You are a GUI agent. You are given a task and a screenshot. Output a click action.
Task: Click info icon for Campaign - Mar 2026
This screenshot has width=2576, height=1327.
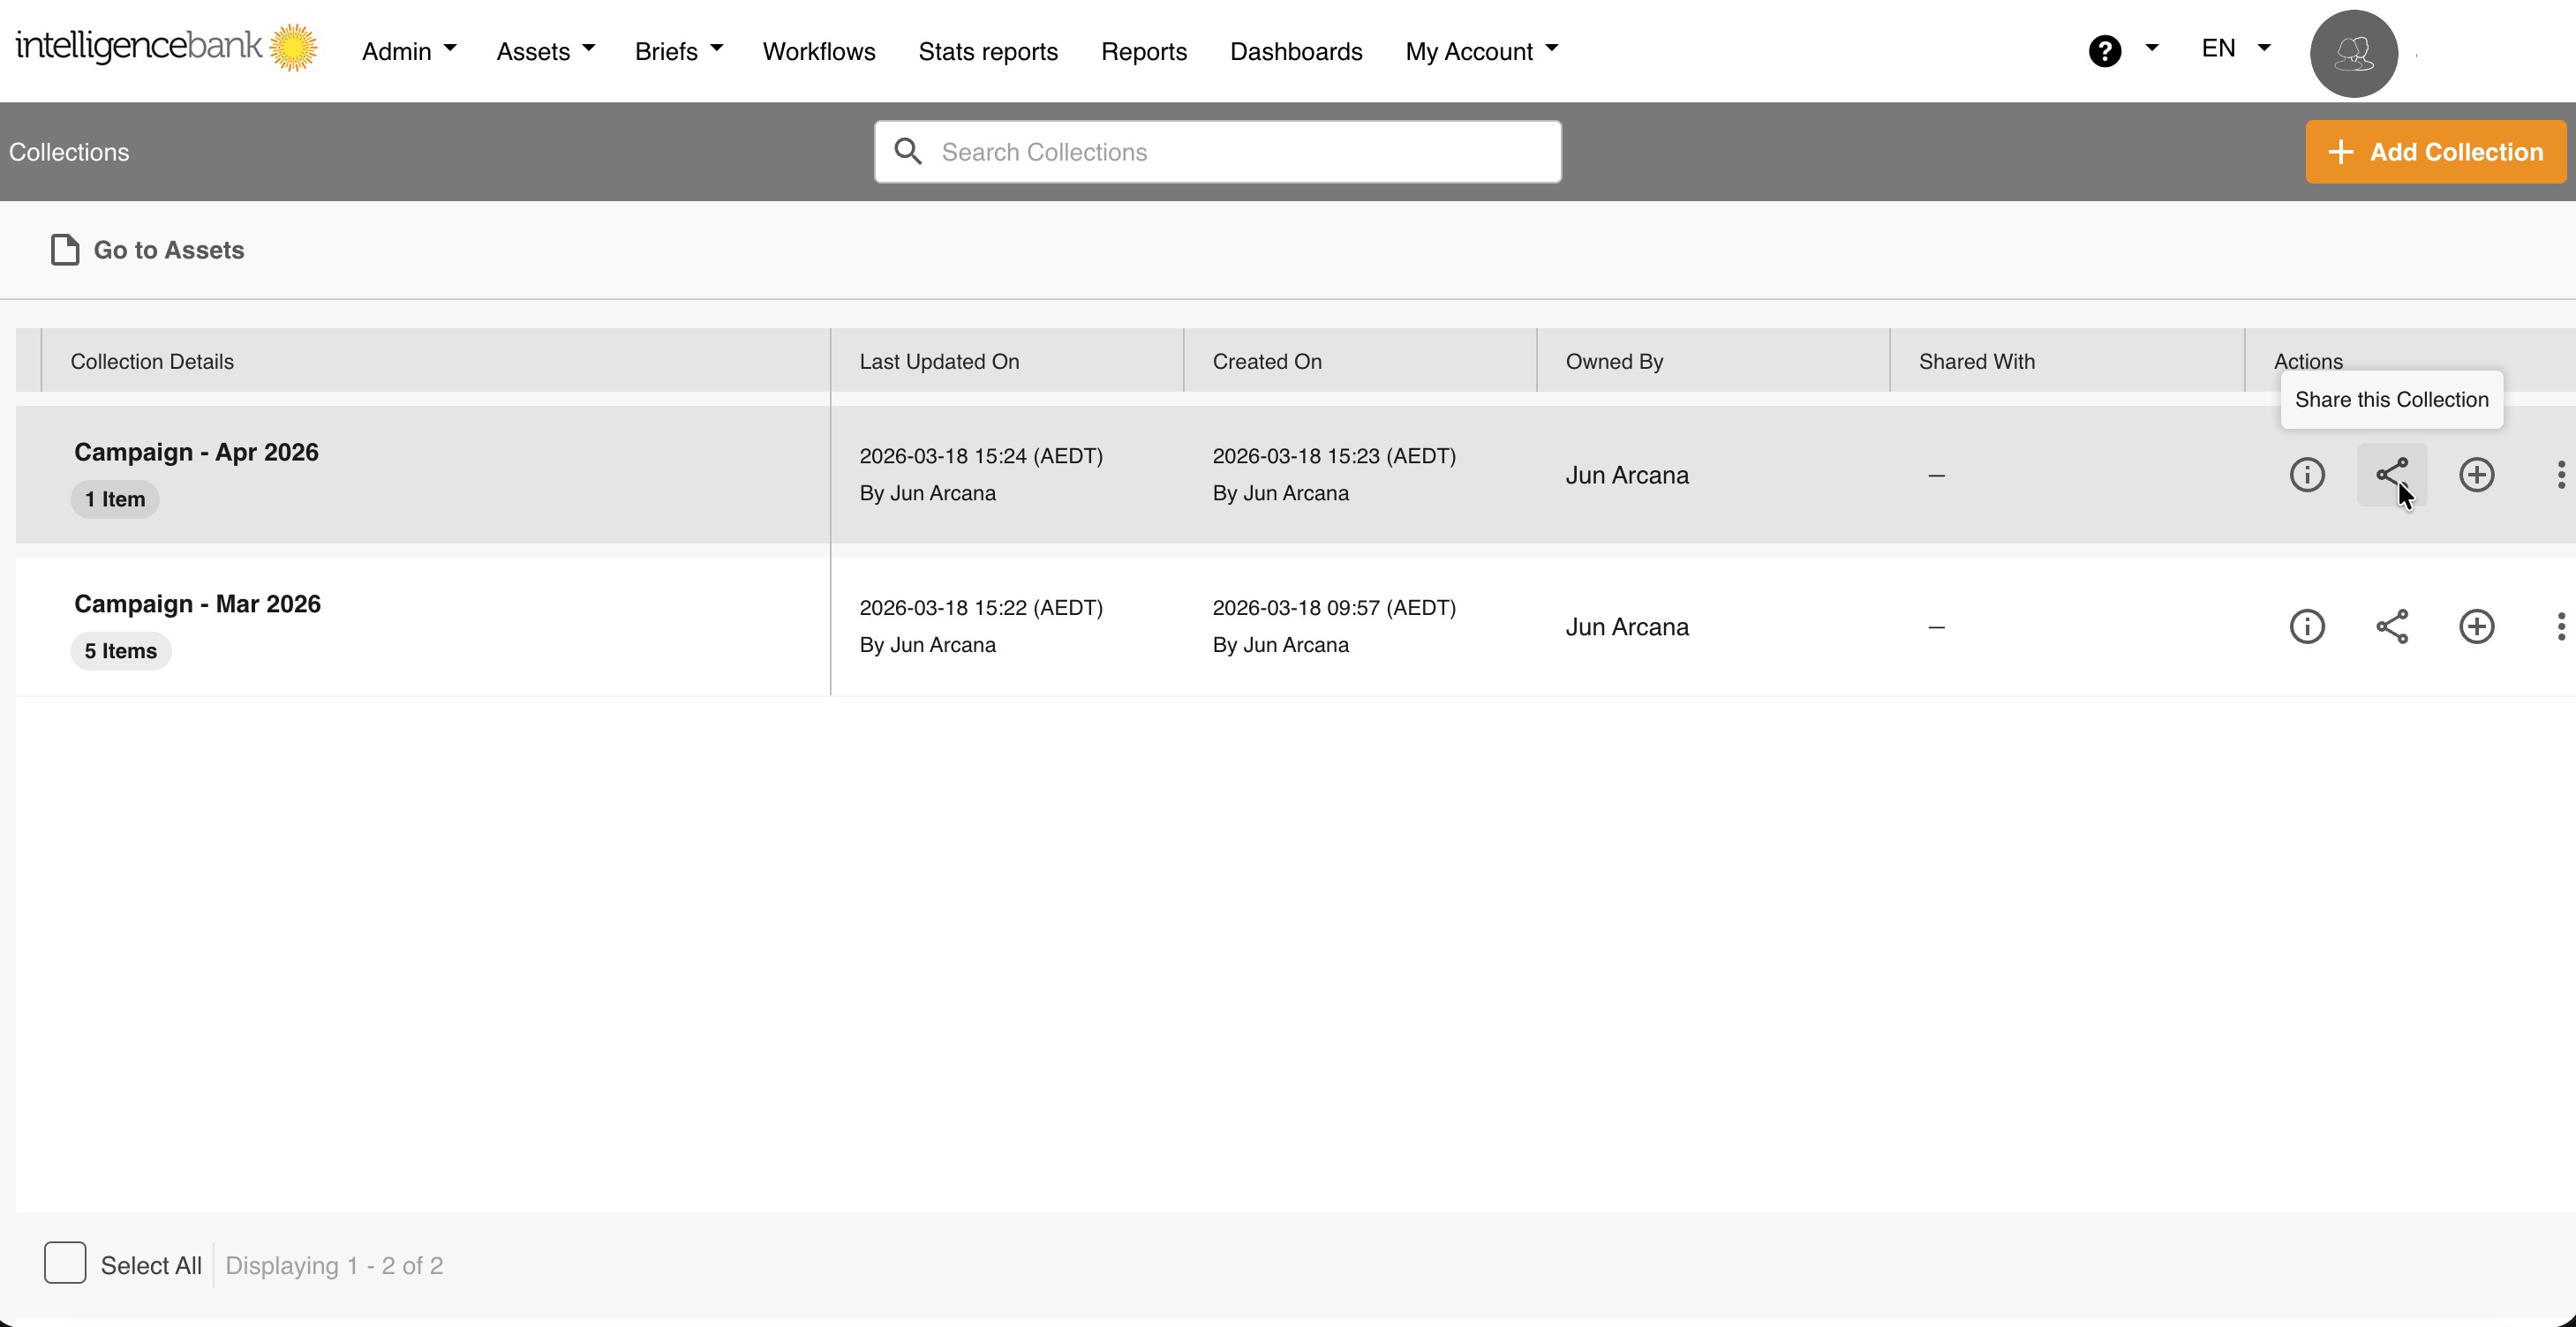(x=2307, y=626)
